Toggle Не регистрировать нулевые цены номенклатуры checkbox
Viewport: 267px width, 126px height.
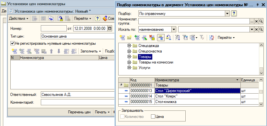pos(12,43)
